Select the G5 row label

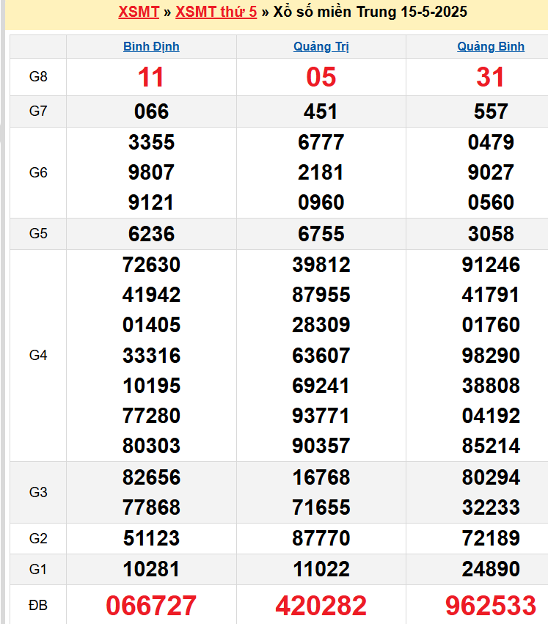pos(38,234)
